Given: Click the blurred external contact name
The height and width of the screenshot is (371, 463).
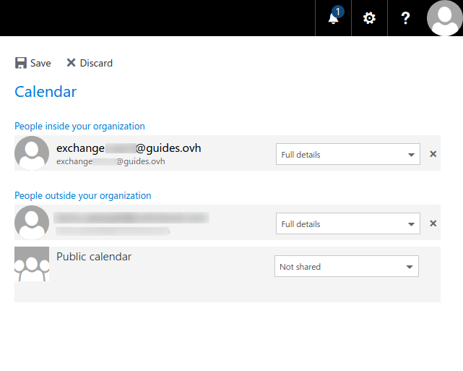Looking at the screenshot, I should coord(131,217).
